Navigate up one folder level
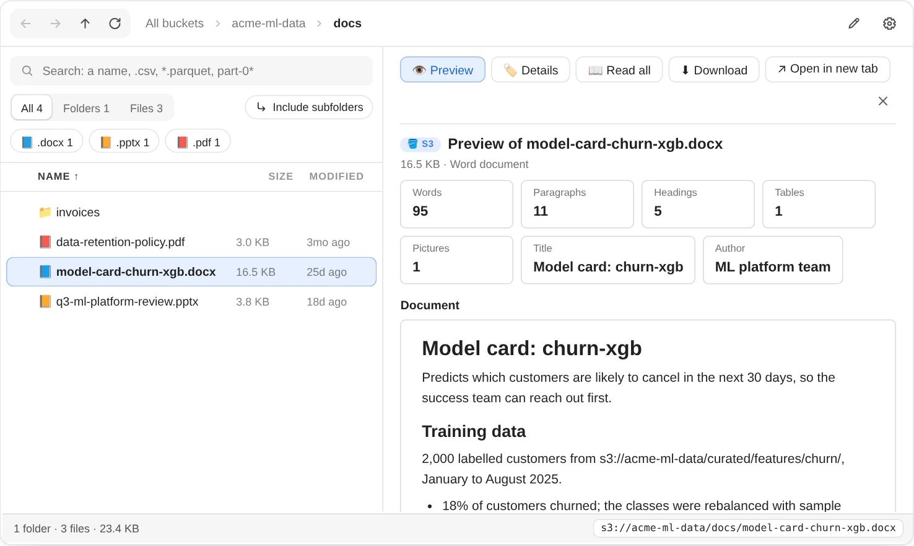The height and width of the screenshot is (546, 914). tap(85, 24)
